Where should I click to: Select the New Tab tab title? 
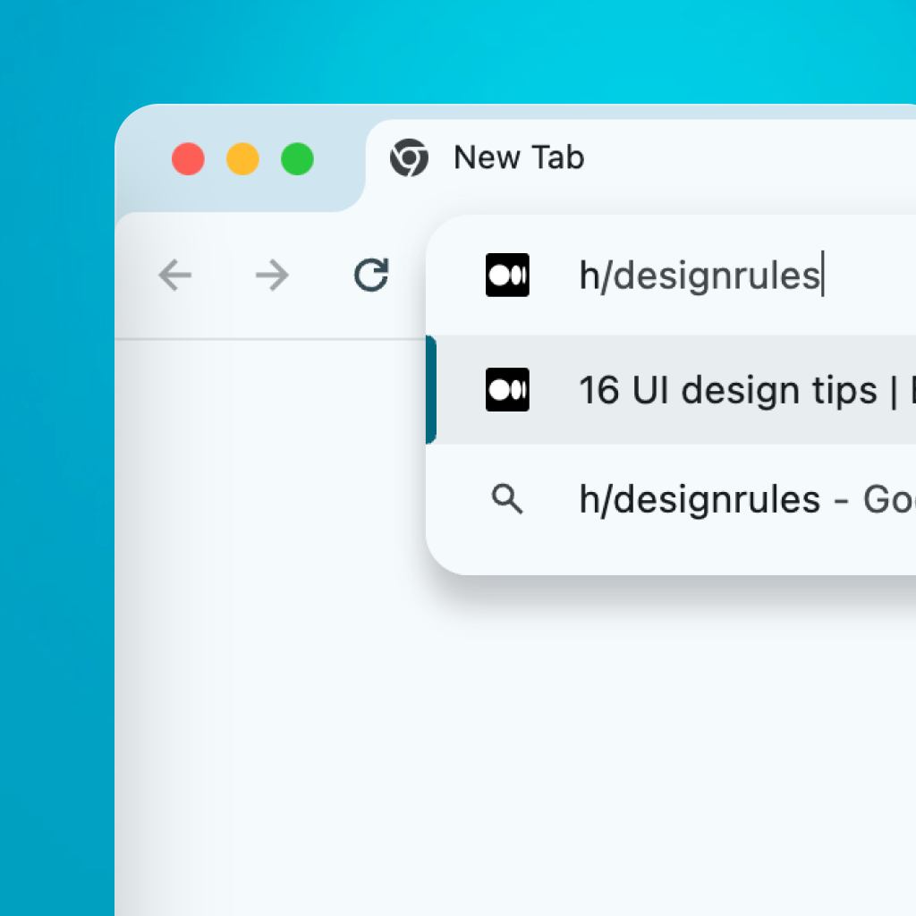click(519, 158)
